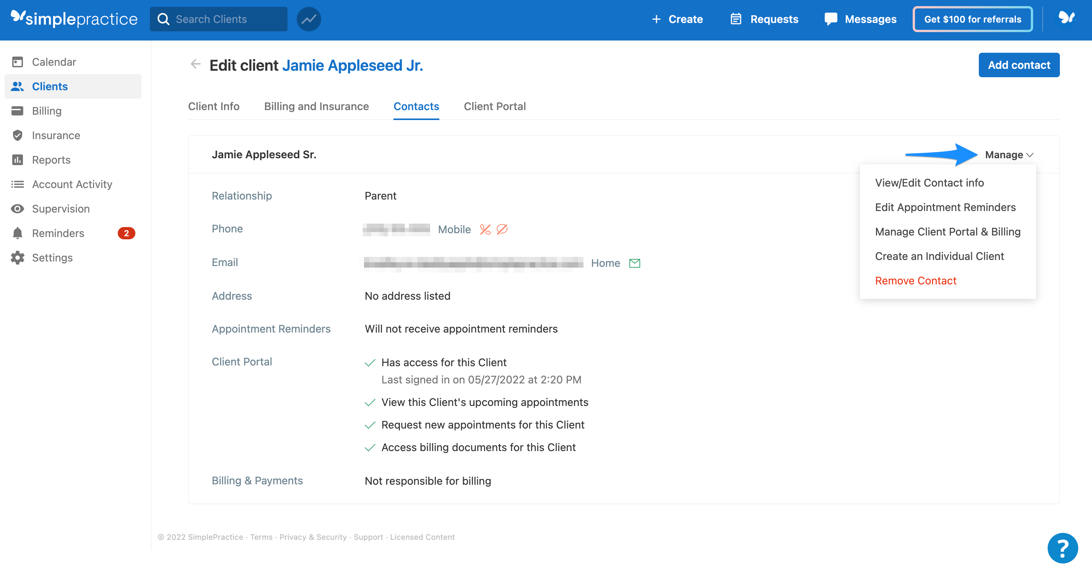Click the Reports chart icon
This screenshot has width=1092, height=578.
pyautogui.click(x=17, y=160)
